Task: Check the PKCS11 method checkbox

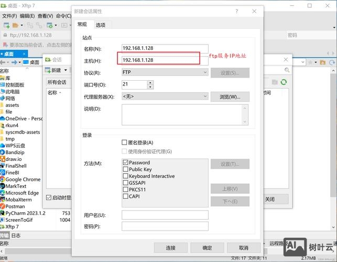Action: point(125,189)
